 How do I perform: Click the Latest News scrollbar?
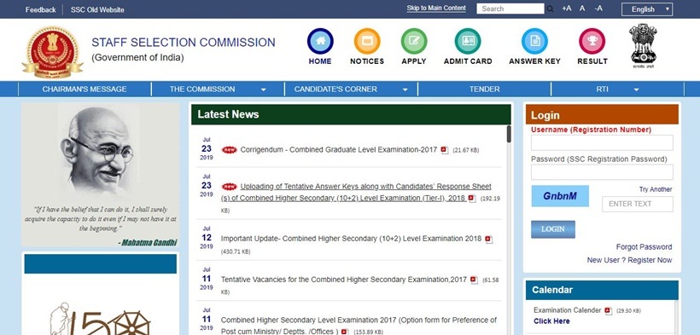click(509, 134)
